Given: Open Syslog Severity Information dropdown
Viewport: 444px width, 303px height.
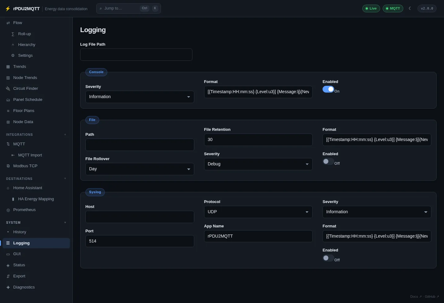Looking at the screenshot, I should click(x=377, y=212).
